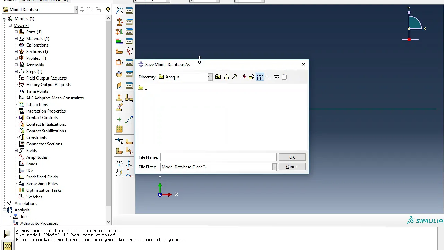Click OK in Save Model Database dialog
The height and width of the screenshot is (250, 444).
[x=292, y=157]
